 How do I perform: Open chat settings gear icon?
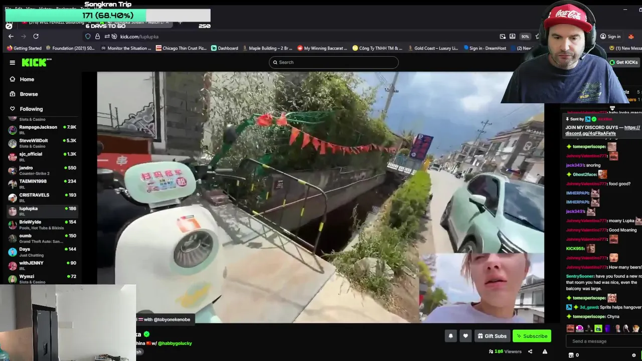pos(634,355)
